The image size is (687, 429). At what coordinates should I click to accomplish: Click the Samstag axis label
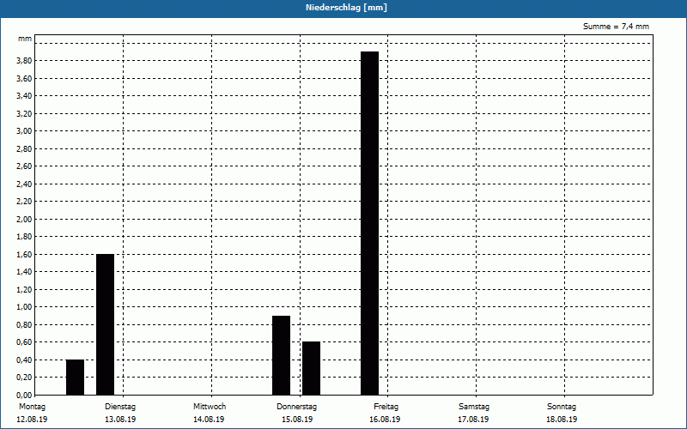point(474,407)
